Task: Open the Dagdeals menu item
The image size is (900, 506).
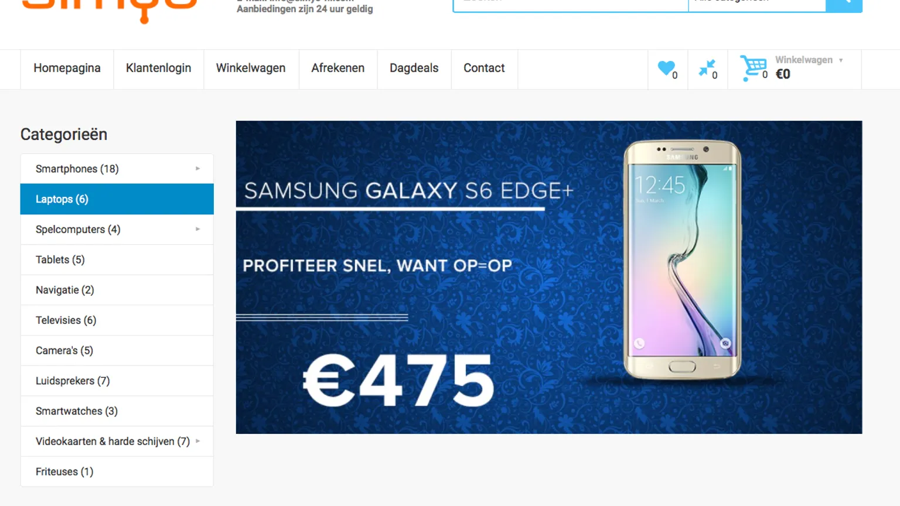Action: tap(414, 69)
